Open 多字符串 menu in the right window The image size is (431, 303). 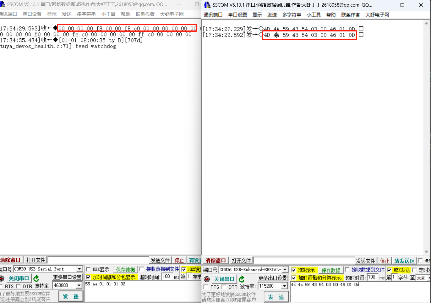(292, 15)
